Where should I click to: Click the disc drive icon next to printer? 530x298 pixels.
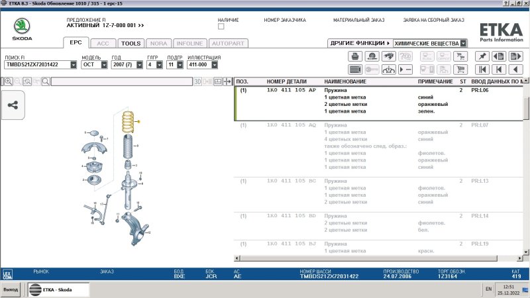372,56
